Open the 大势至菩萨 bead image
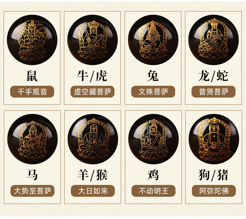The width and height of the screenshot is (246, 219). (32, 139)
